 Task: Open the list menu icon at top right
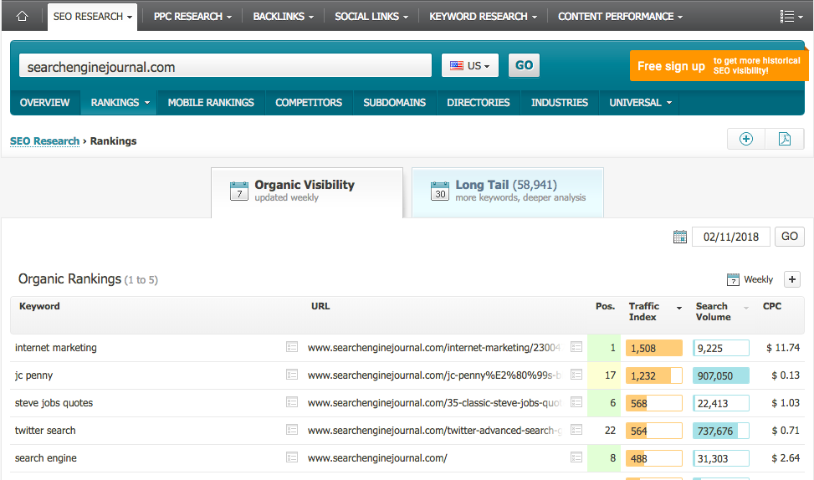coord(791,17)
